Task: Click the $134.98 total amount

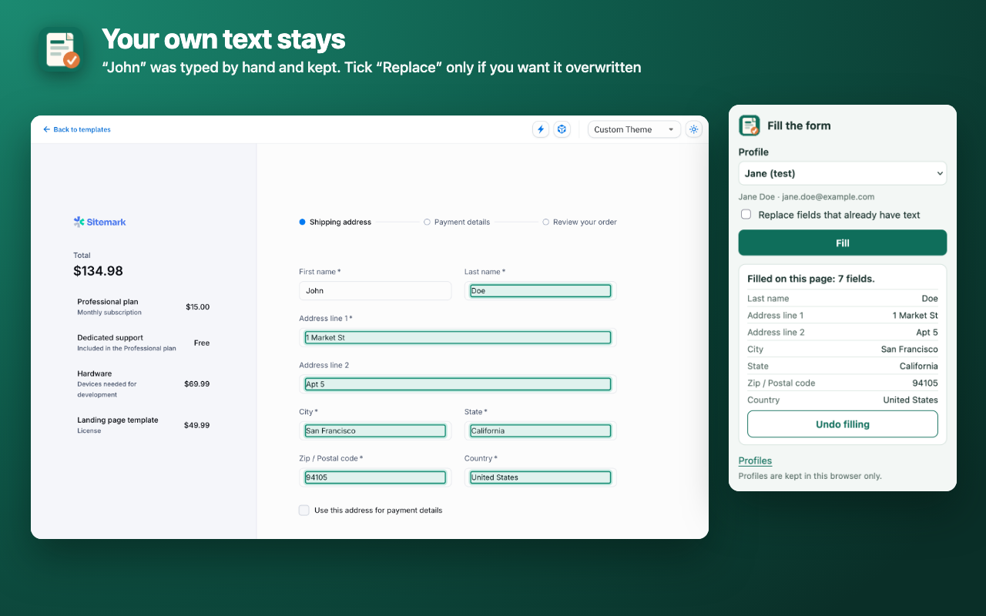Action: (x=98, y=271)
